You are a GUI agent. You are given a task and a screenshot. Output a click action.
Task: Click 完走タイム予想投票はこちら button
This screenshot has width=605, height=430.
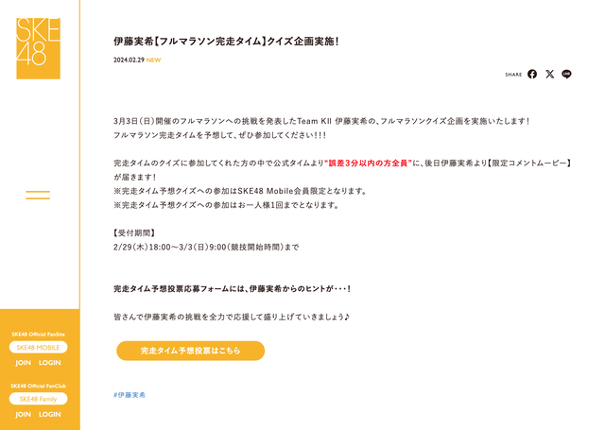pyautogui.click(x=191, y=351)
